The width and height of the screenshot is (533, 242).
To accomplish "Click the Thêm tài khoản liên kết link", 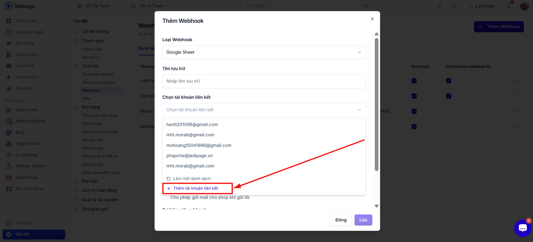I will point(195,188).
